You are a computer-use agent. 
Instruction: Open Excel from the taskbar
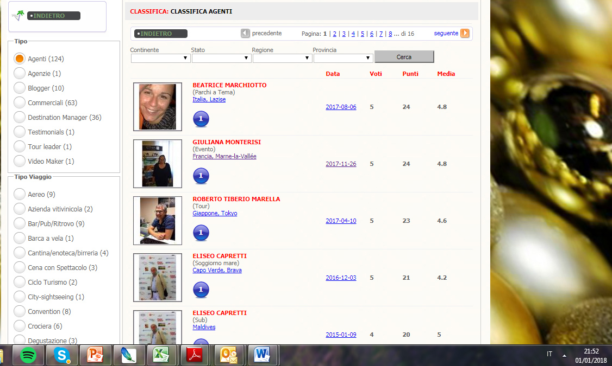click(x=161, y=355)
